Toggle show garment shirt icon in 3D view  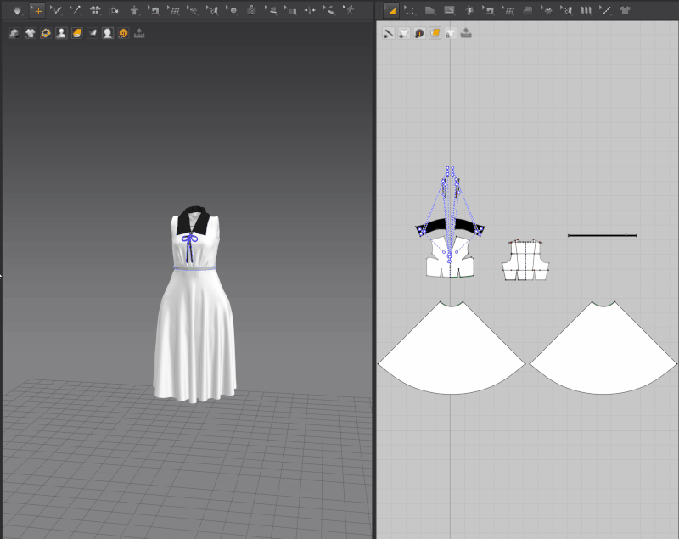[x=30, y=33]
